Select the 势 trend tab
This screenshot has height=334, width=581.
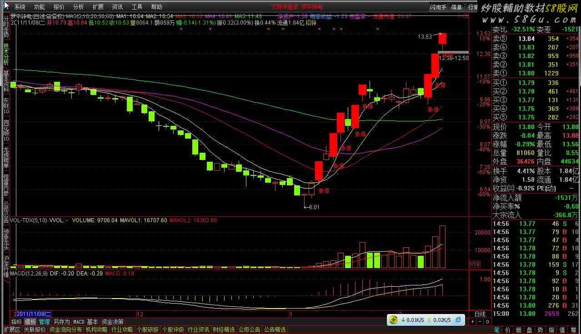pyautogui.click(x=541, y=330)
